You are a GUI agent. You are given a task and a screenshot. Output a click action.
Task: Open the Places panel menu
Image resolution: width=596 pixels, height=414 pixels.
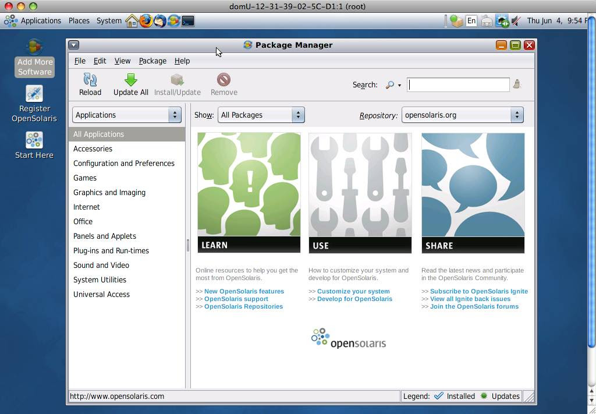(x=79, y=20)
